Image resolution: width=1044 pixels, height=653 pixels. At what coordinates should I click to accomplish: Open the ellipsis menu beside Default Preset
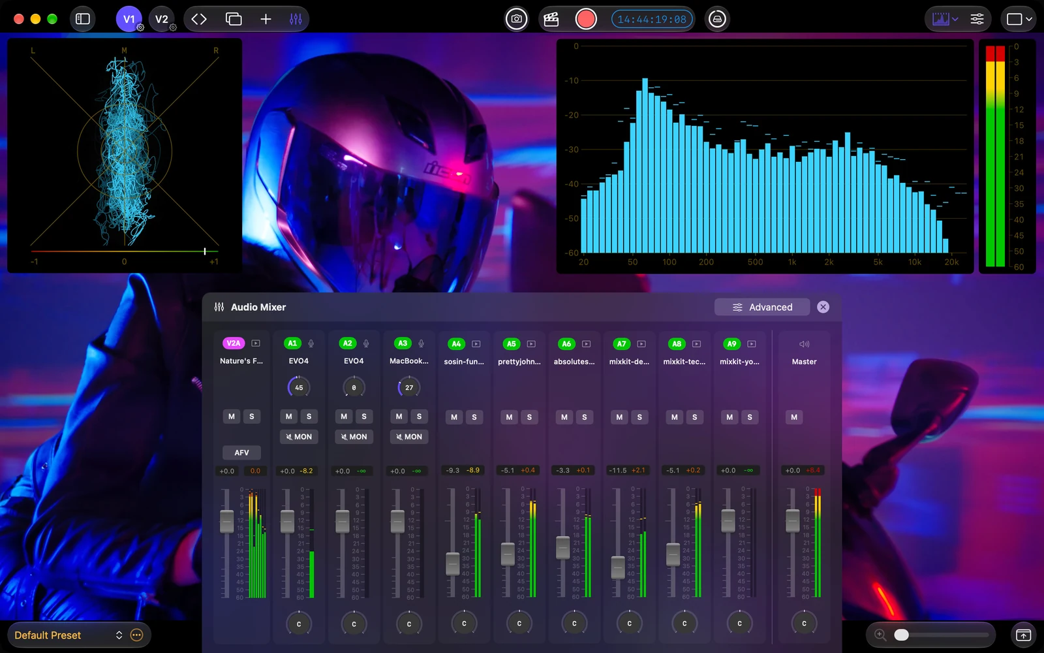tap(136, 635)
